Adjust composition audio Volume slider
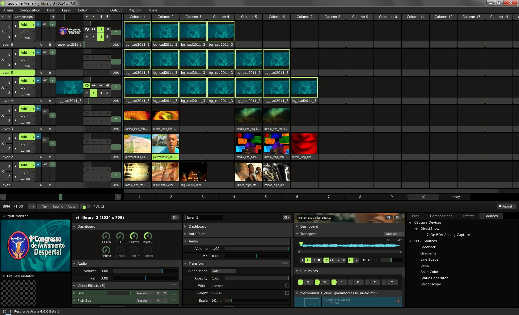This screenshot has height=315, width=519. click(146, 271)
